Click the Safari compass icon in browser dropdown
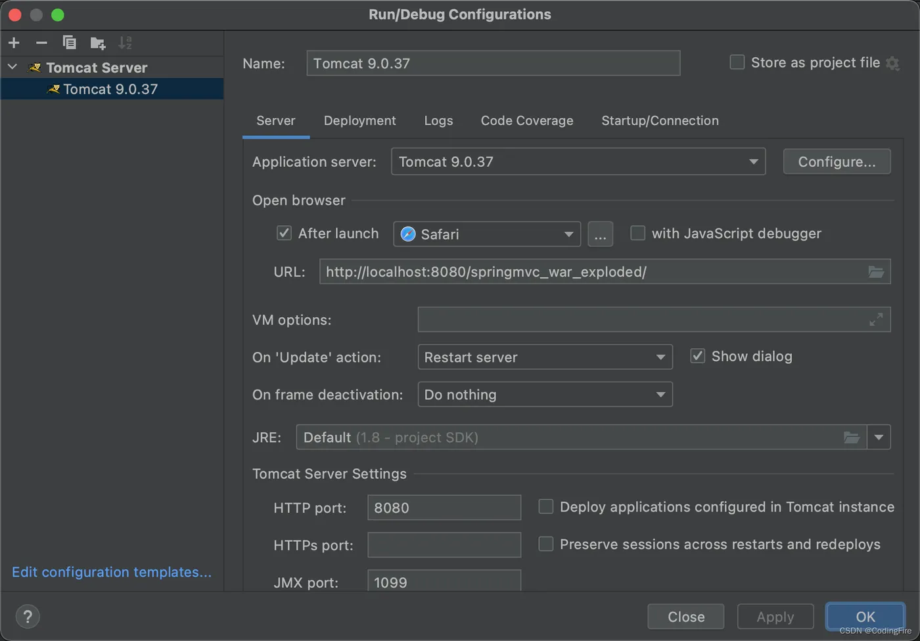The width and height of the screenshot is (920, 641). click(x=408, y=234)
